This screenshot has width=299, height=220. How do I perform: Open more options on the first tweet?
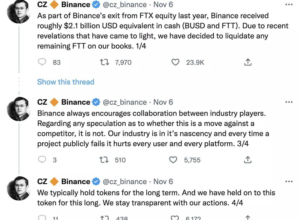tap(289, 5)
